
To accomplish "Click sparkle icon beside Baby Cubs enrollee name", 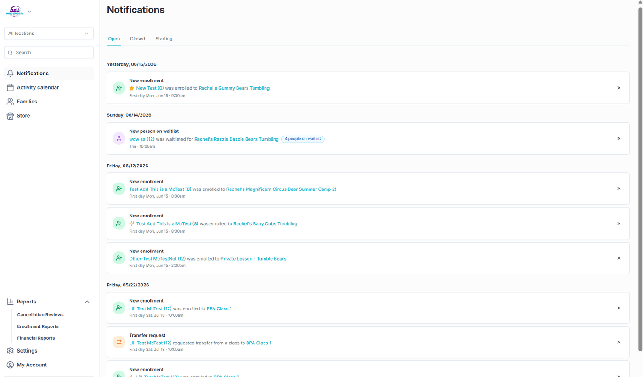I will pos(132,224).
